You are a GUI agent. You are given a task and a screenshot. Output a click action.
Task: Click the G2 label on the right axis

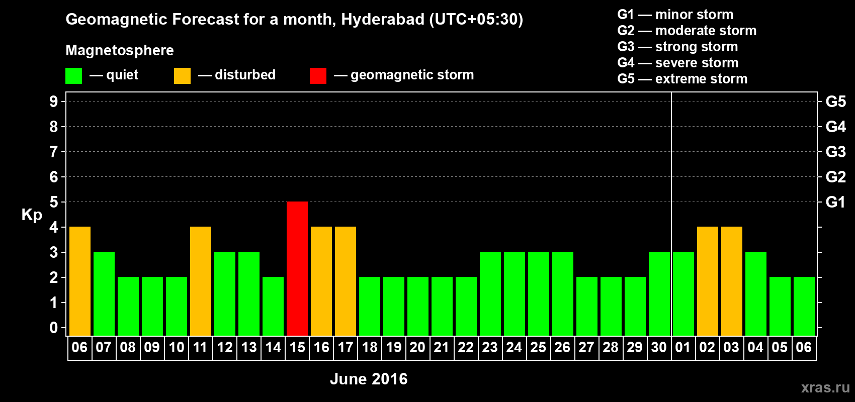(x=835, y=177)
